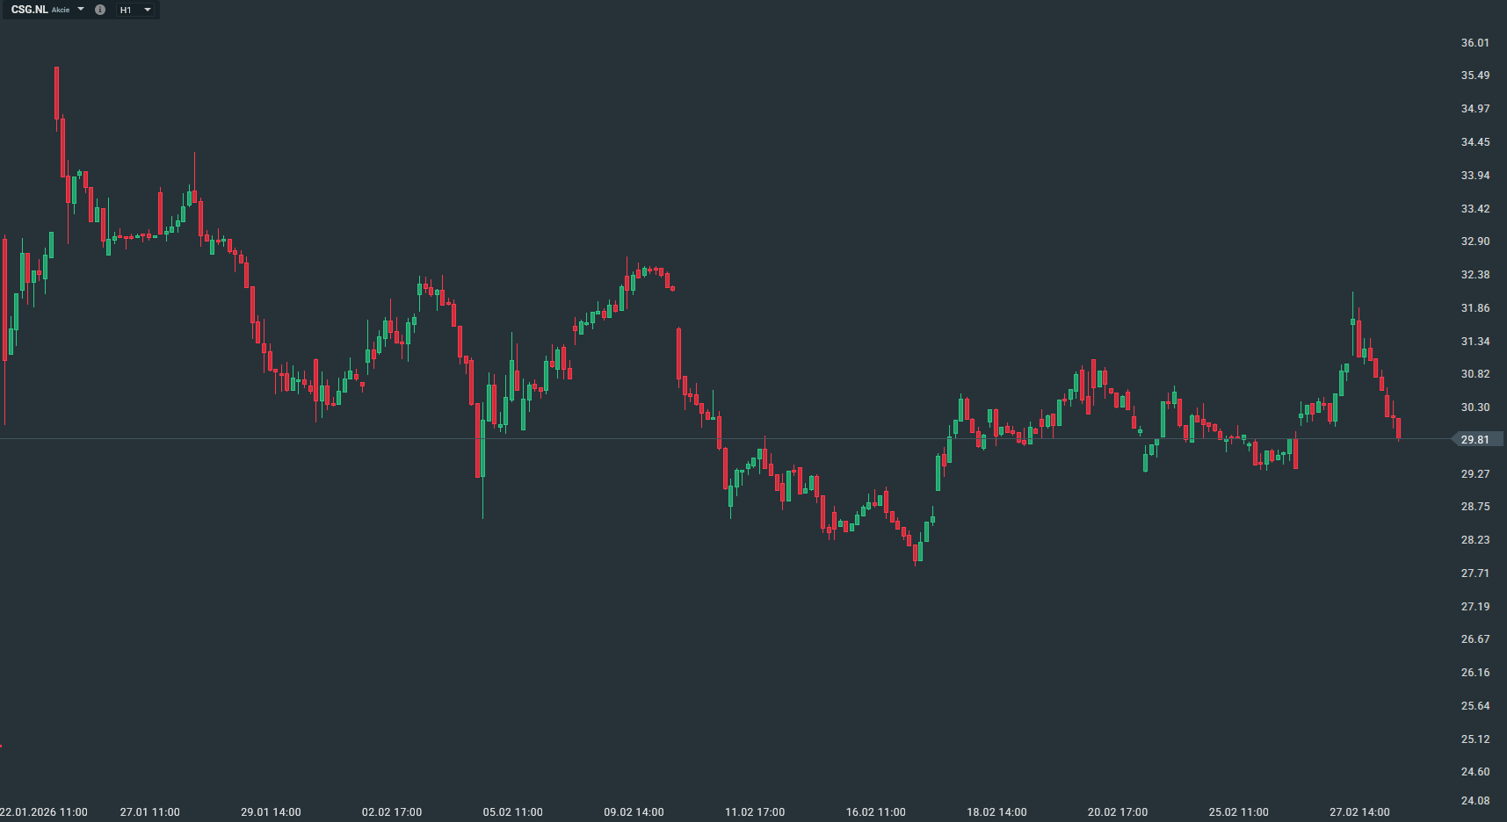
Task: Click the Akcie instrument type label
Action: pyautogui.click(x=61, y=11)
